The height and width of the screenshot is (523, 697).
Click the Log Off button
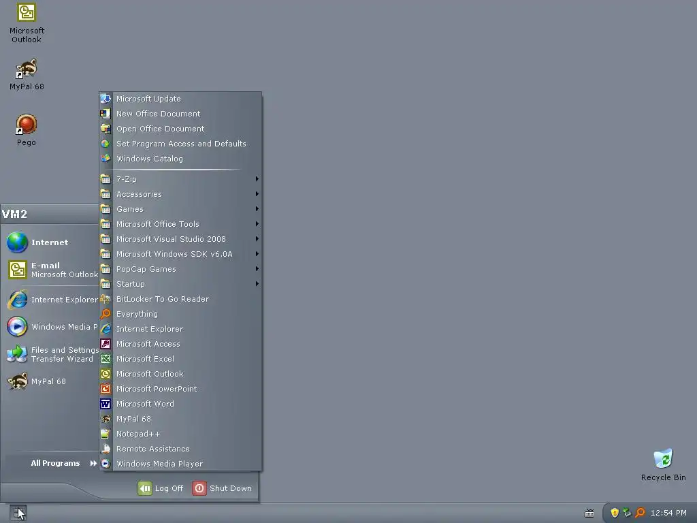point(161,488)
